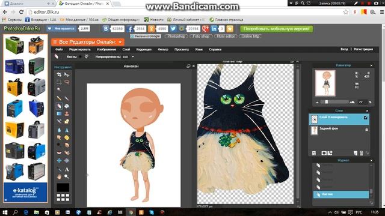
Task: Click the Мне нравится like button
Action: click(x=61, y=29)
